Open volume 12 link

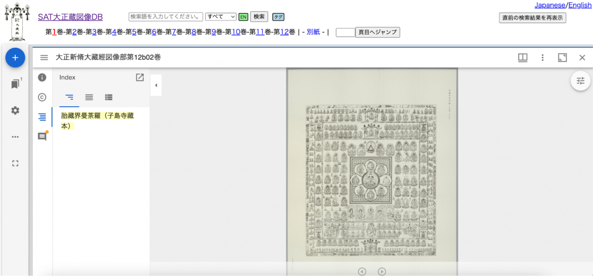coord(284,32)
